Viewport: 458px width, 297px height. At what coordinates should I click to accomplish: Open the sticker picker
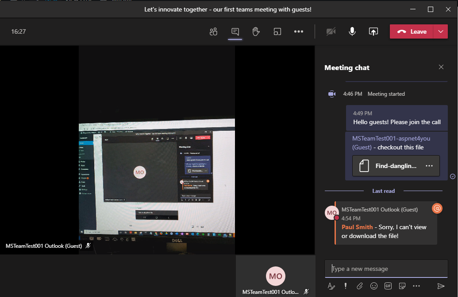tap(402, 286)
